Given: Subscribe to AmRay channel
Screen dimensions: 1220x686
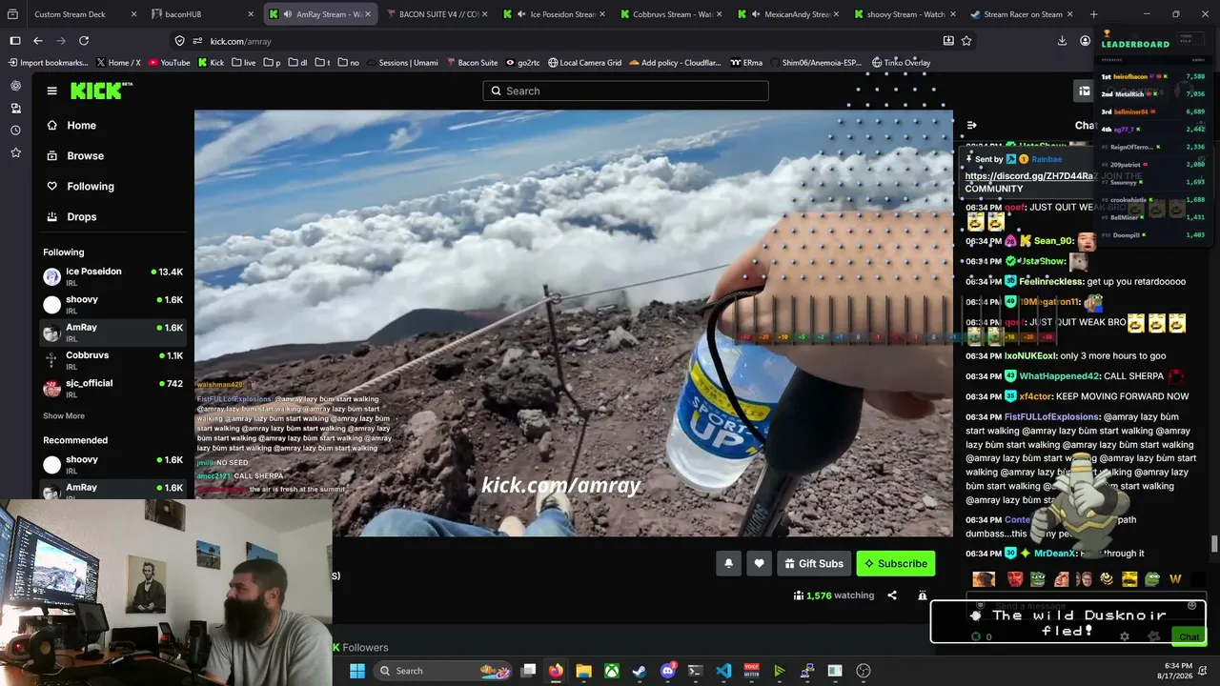Looking at the screenshot, I should click(896, 563).
